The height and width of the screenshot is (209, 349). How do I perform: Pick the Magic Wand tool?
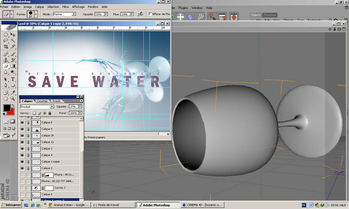click(x=13, y=40)
